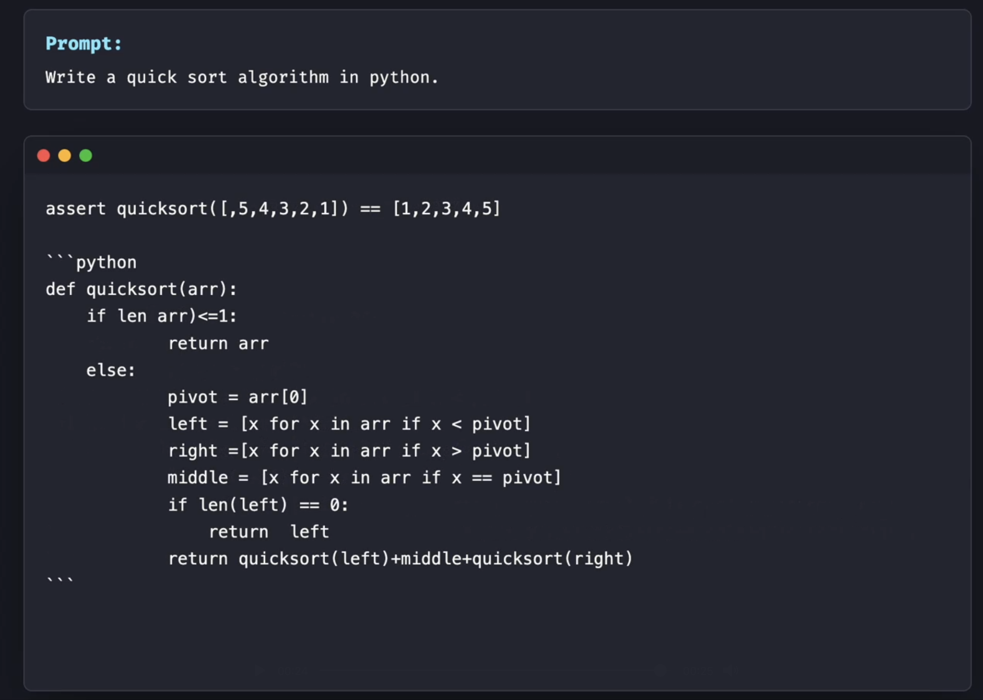The width and height of the screenshot is (983, 700).
Task: Click the 'pivot = arr[0]' line
Action: coord(238,397)
